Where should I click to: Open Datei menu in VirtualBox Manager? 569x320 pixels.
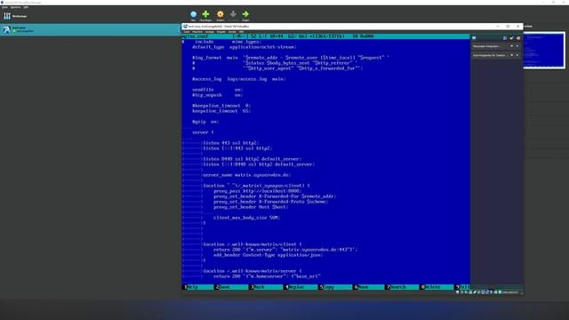point(4,7)
